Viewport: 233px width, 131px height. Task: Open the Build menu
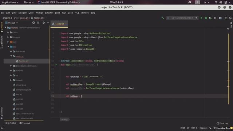point(58,13)
